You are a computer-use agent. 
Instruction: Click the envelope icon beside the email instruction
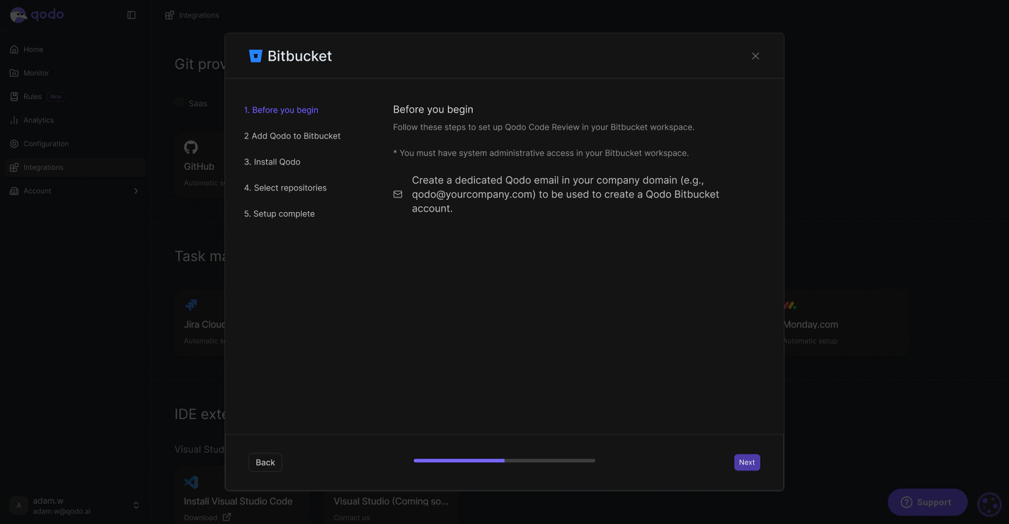(x=398, y=195)
